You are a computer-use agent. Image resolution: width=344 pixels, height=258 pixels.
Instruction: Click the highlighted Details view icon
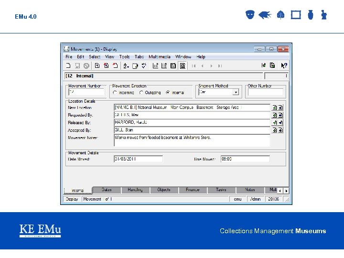pos(183,65)
